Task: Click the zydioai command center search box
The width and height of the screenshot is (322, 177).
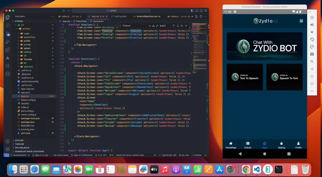Action: coord(111,11)
